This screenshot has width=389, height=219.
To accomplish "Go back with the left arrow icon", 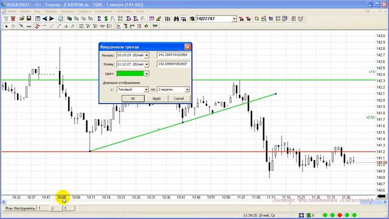I will point(44,19).
